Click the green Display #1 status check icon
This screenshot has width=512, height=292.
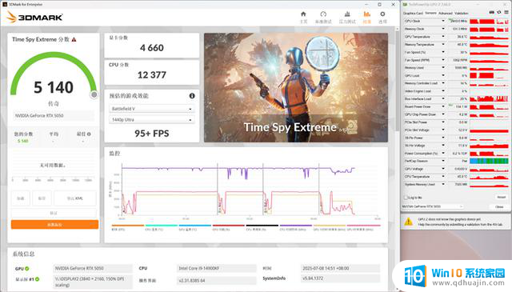(38, 279)
